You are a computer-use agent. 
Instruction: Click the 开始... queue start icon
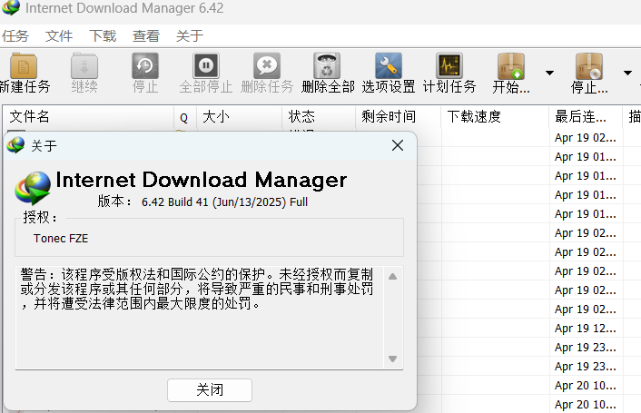click(x=511, y=65)
